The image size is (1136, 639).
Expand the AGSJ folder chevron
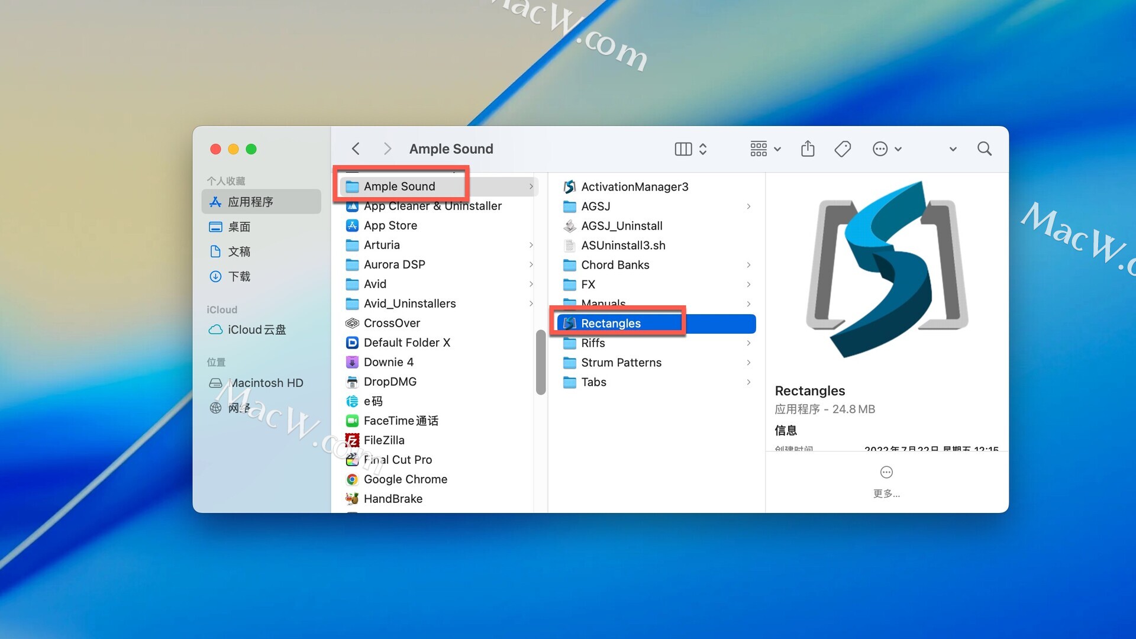pos(748,206)
